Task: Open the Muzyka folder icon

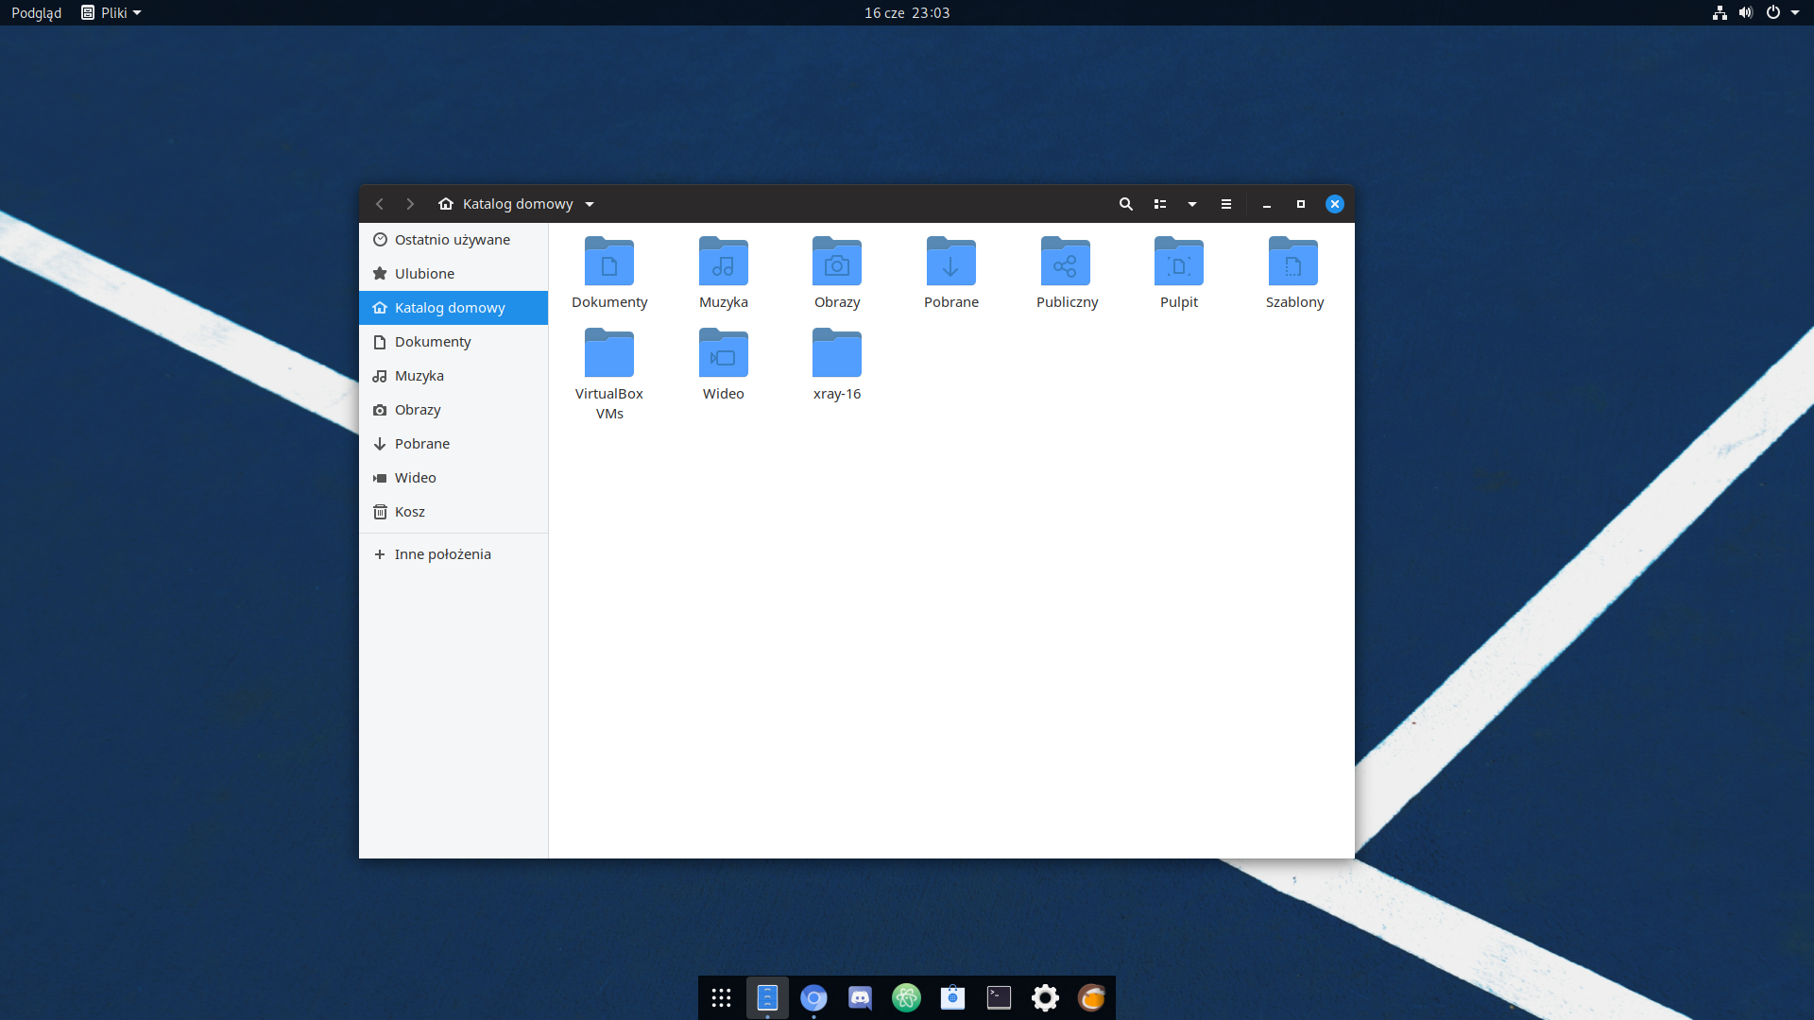Action: tap(724, 262)
